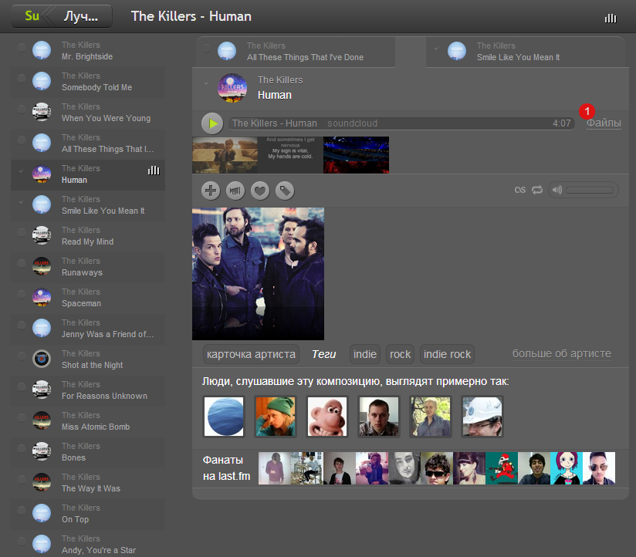636x557 pixels.
Task: Adjust the volume slider bar
Action: (590, 190)
